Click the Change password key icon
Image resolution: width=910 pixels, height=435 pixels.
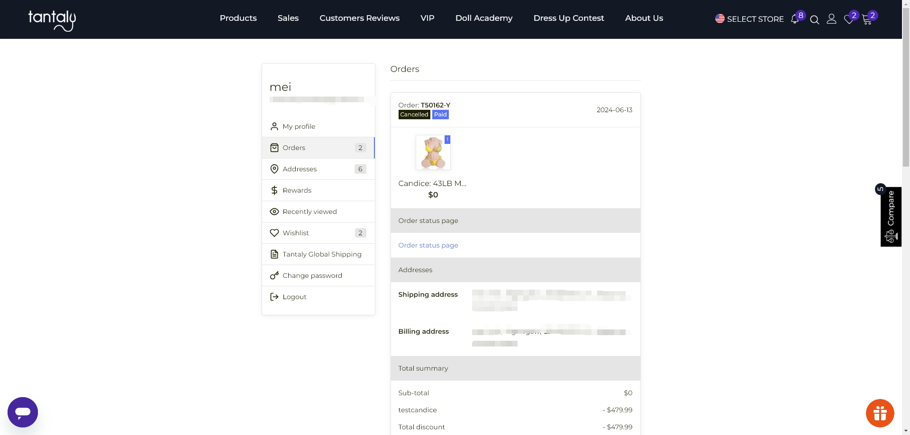coord(274,275)
